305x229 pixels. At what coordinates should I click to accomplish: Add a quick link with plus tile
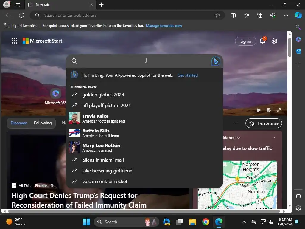[x=233, y=96]
